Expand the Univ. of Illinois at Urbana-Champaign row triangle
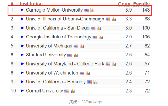 22,19
